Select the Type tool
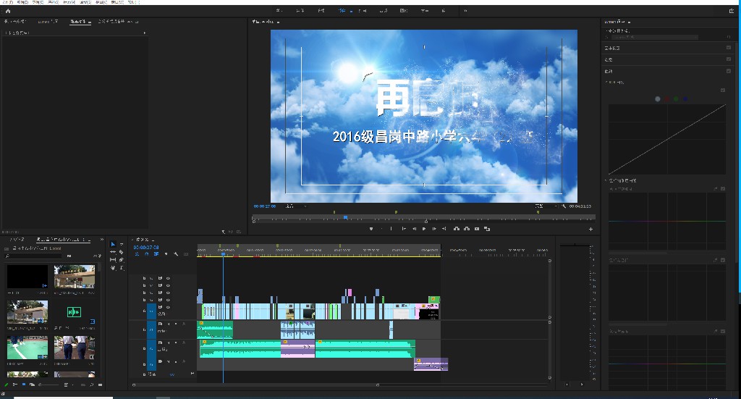This screenshot has height=399, width=741. coord(121,268)
